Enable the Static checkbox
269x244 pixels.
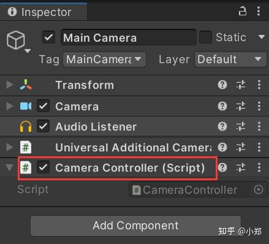(x=205, y=37)
